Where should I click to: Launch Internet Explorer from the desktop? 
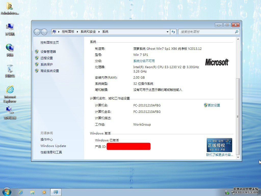(10, 94)
